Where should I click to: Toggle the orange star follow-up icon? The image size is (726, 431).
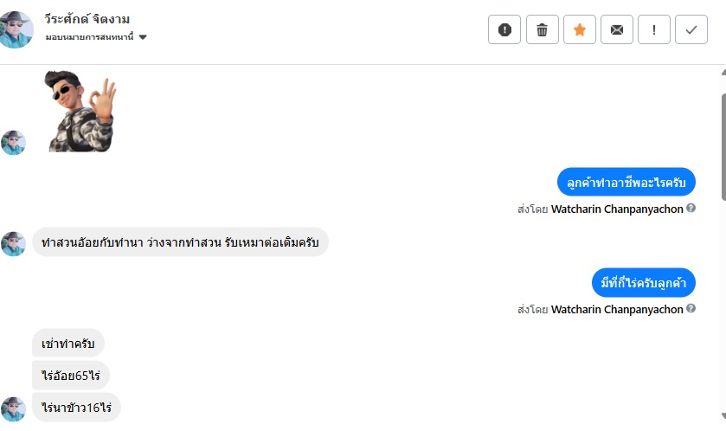580,29
